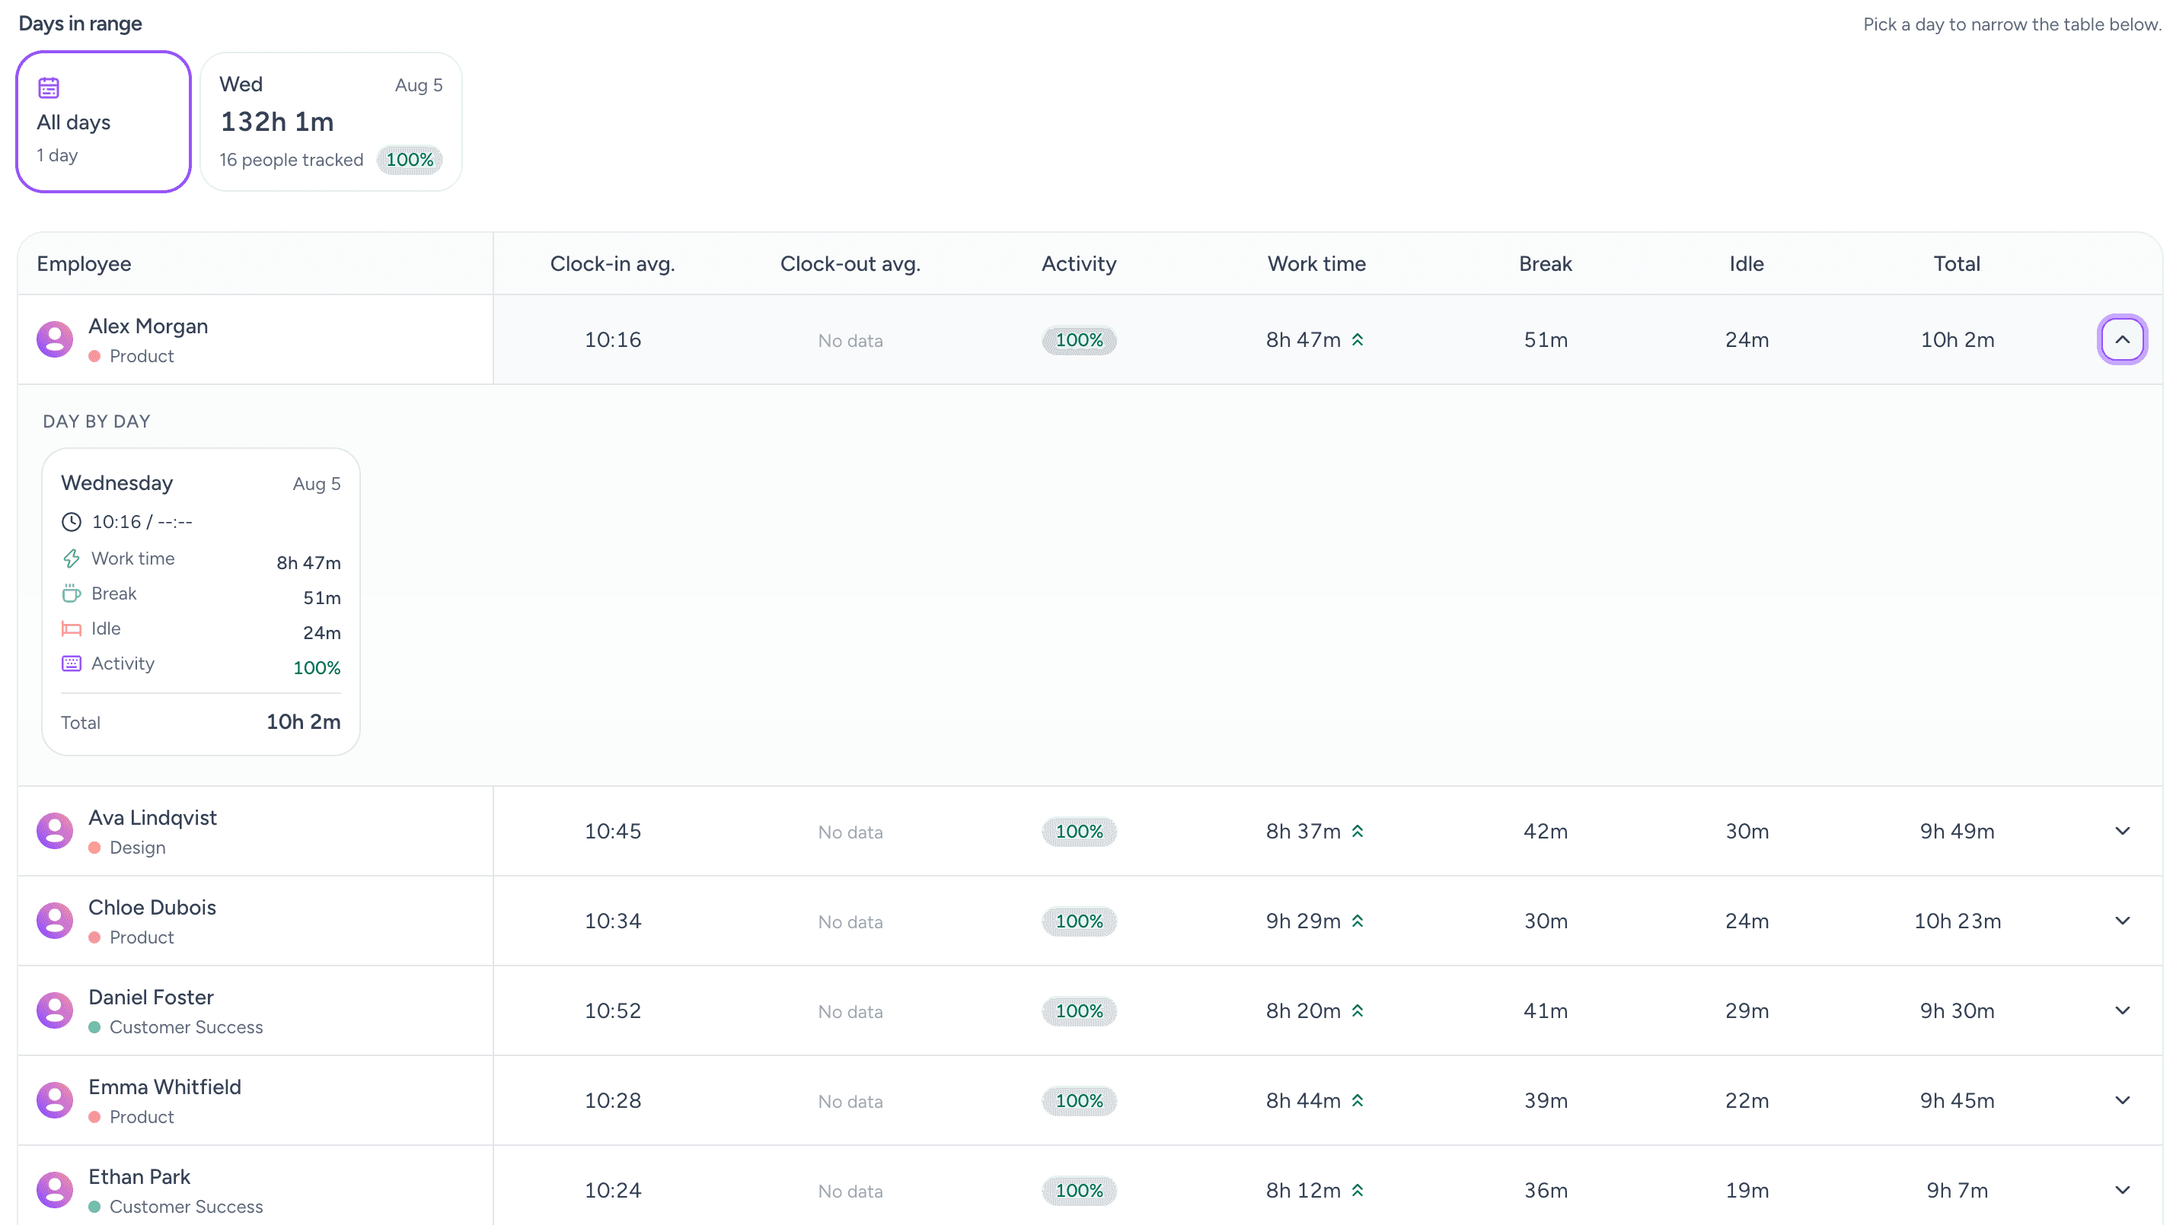Click Chloe Dubois's 10h 23m total

[x=1957, y=921]
